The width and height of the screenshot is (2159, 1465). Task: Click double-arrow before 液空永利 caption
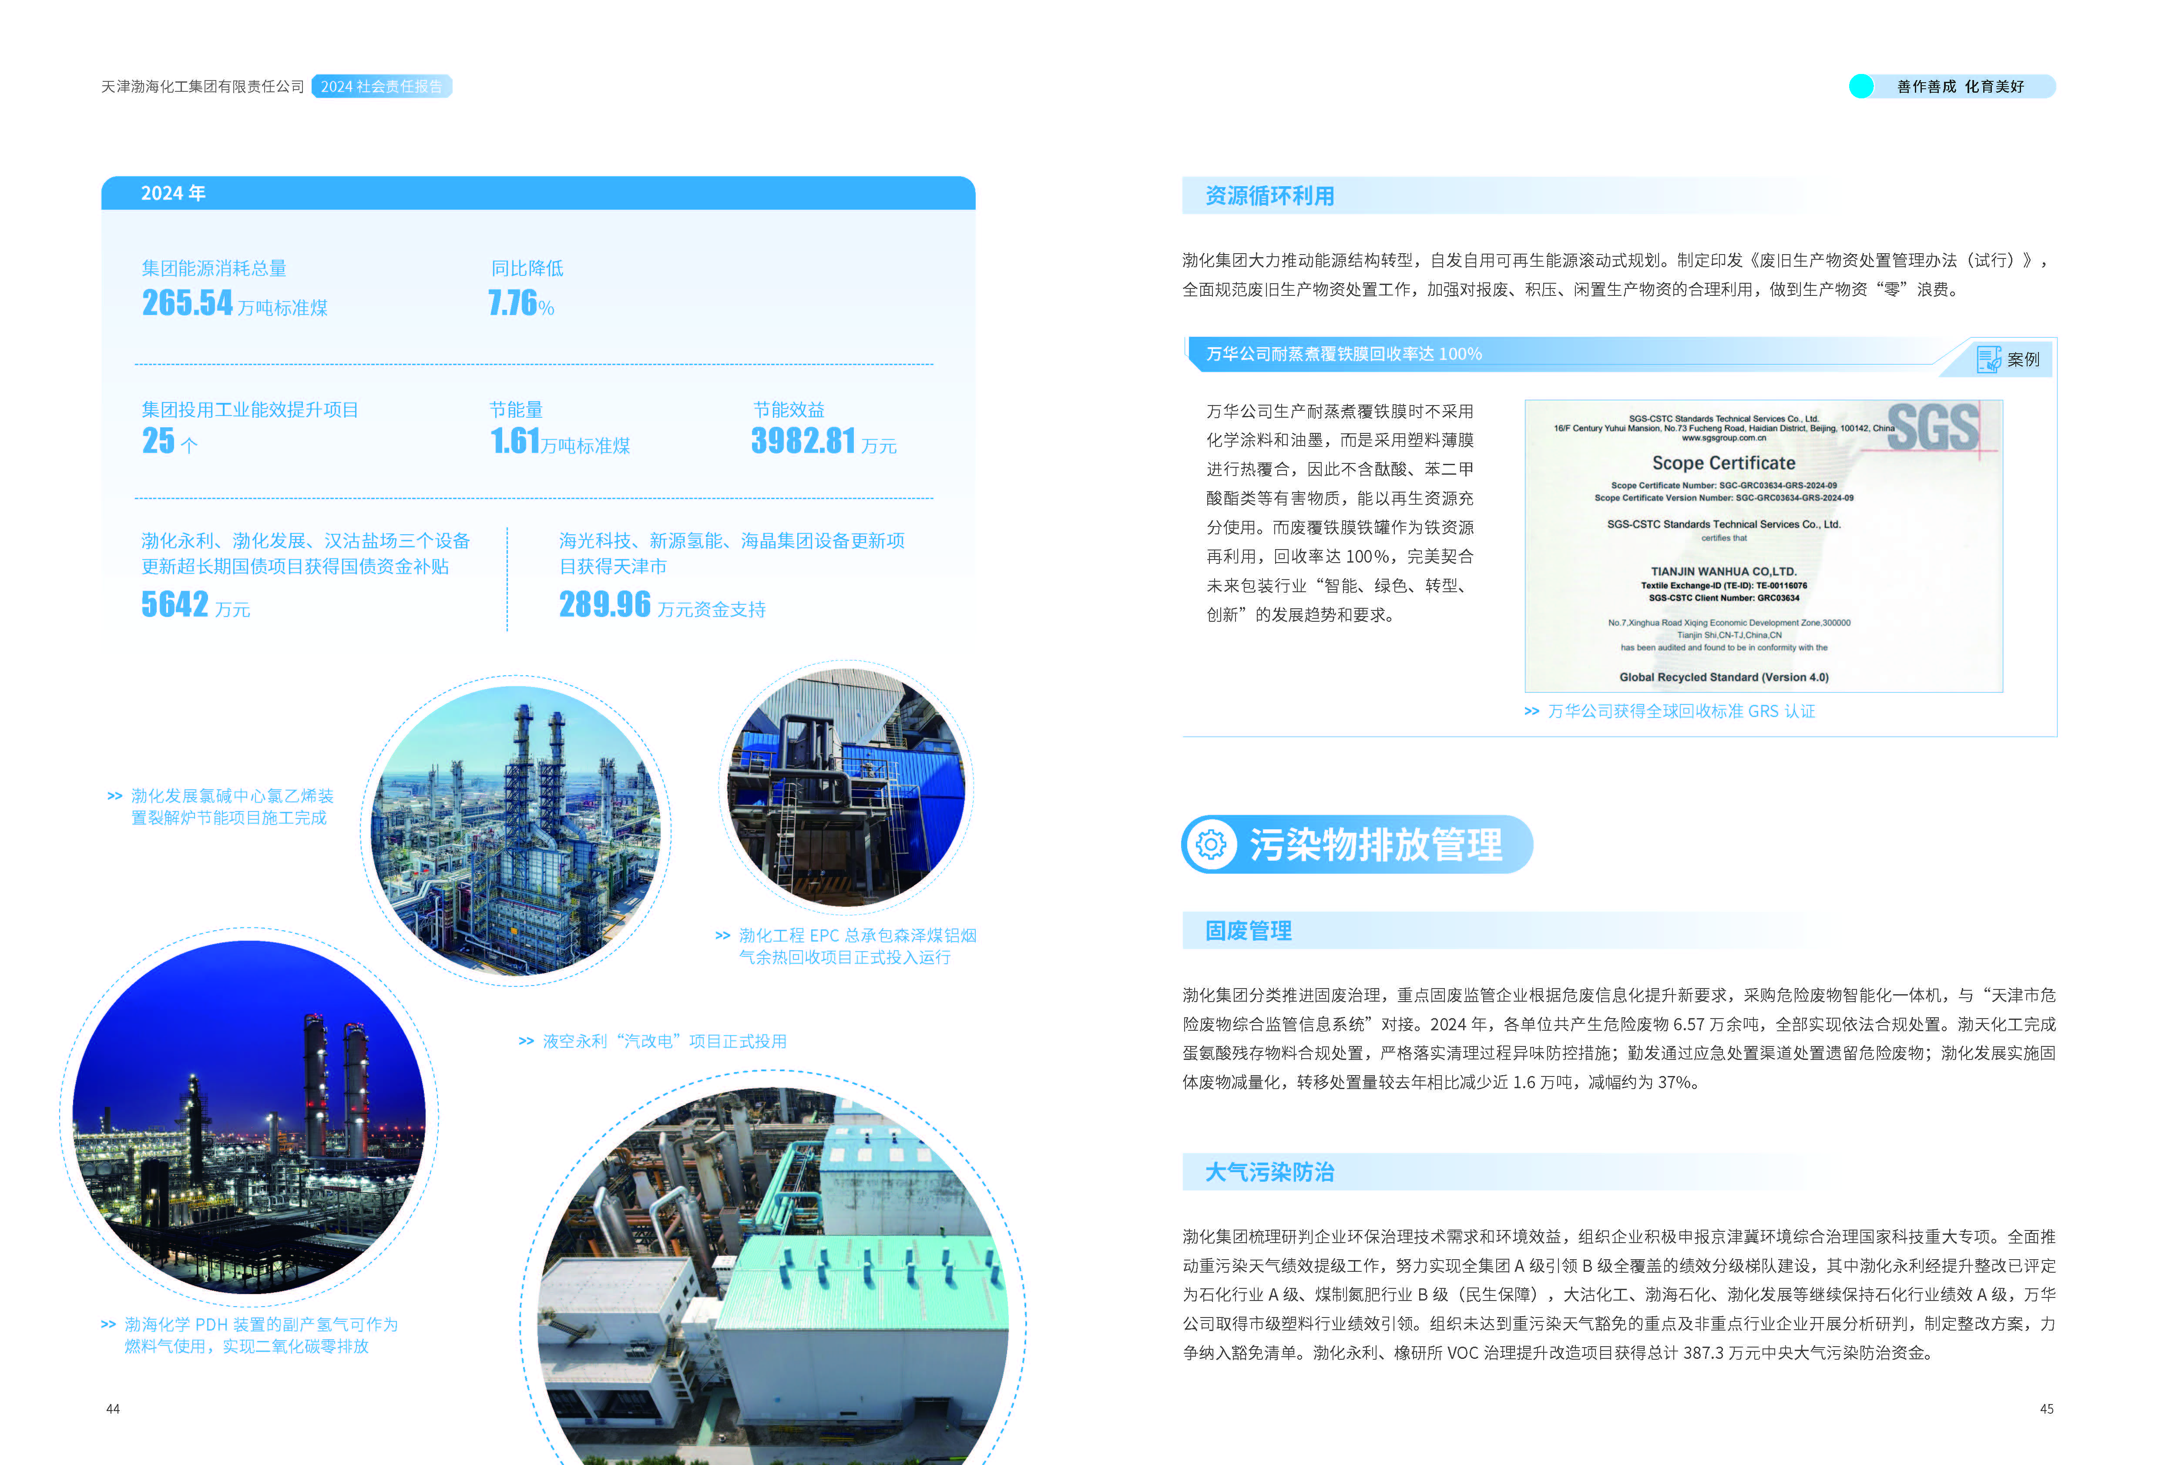(x=526, y=1041)
